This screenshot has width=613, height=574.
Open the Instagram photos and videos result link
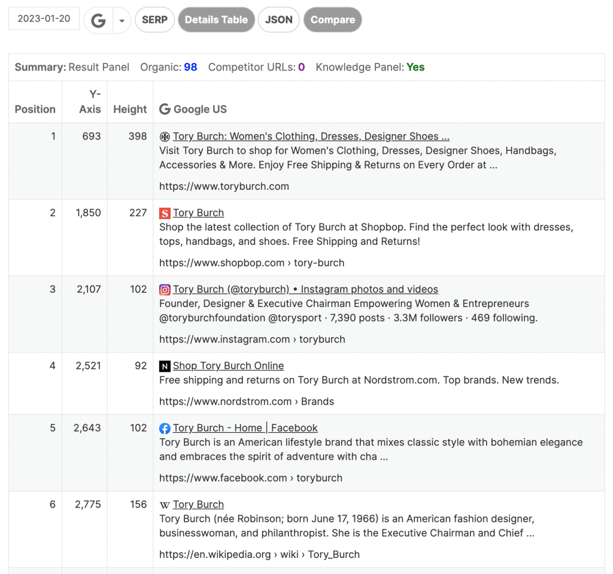305,289
